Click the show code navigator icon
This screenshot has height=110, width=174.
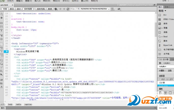pos(2,18)
